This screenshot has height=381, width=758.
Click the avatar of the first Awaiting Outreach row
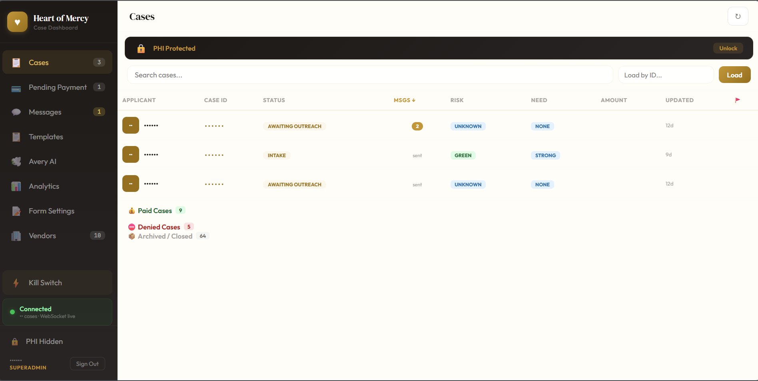pyautogui.click(x=131, y=125)
